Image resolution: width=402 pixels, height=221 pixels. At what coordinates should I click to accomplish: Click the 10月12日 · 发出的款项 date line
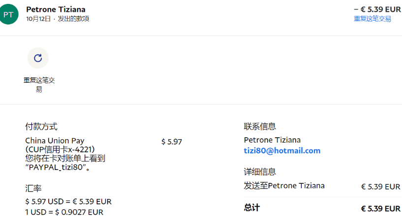click(x=58, y=19)
